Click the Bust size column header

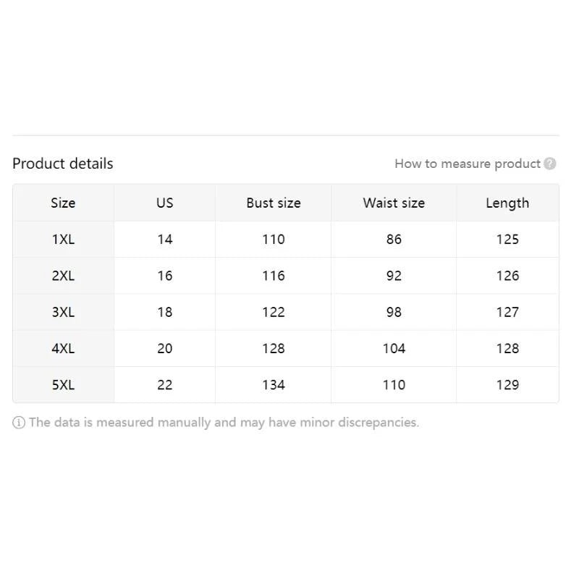[273, 203]
